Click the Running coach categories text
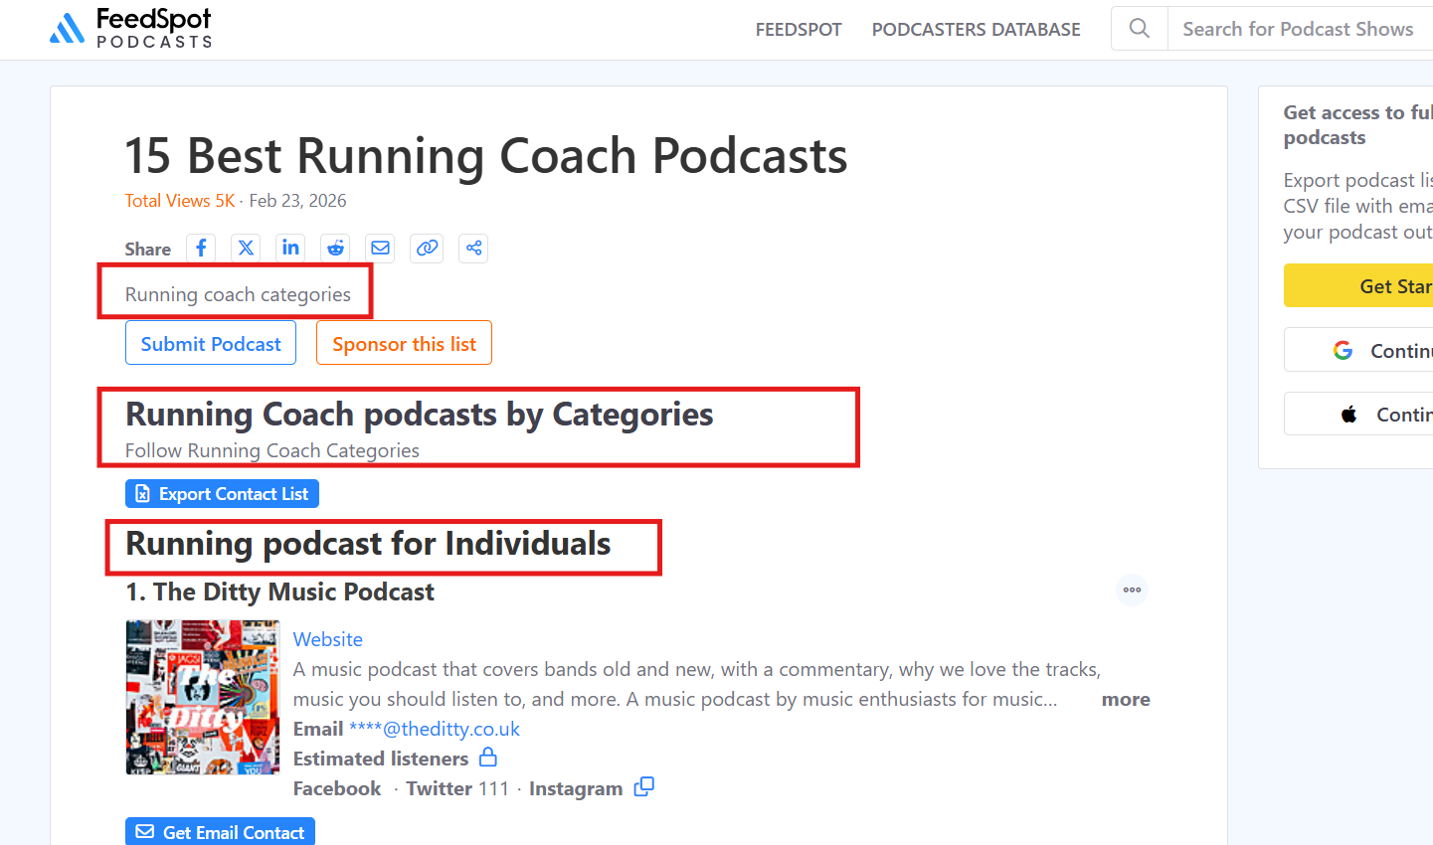Image resolution: width=1433 pixels, height=845 pixels. [238, 294]
